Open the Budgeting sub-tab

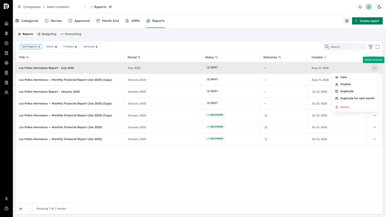47,34
